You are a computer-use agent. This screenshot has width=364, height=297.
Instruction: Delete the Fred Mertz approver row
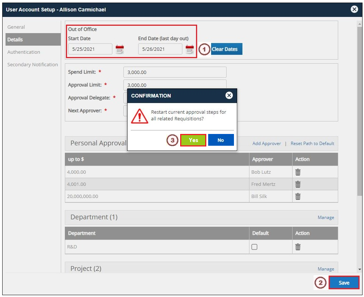point(298,184)
